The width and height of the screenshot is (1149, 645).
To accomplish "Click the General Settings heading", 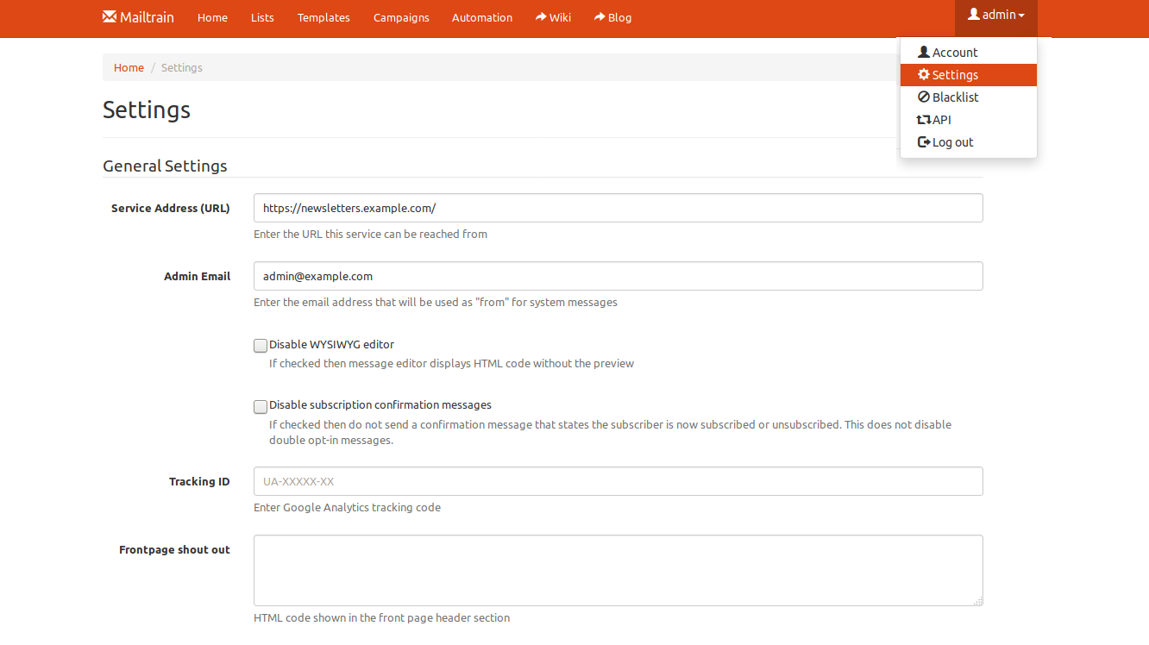I will (165, 166).
